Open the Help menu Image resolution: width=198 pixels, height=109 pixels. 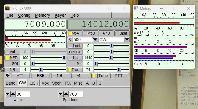pos(75,15)
